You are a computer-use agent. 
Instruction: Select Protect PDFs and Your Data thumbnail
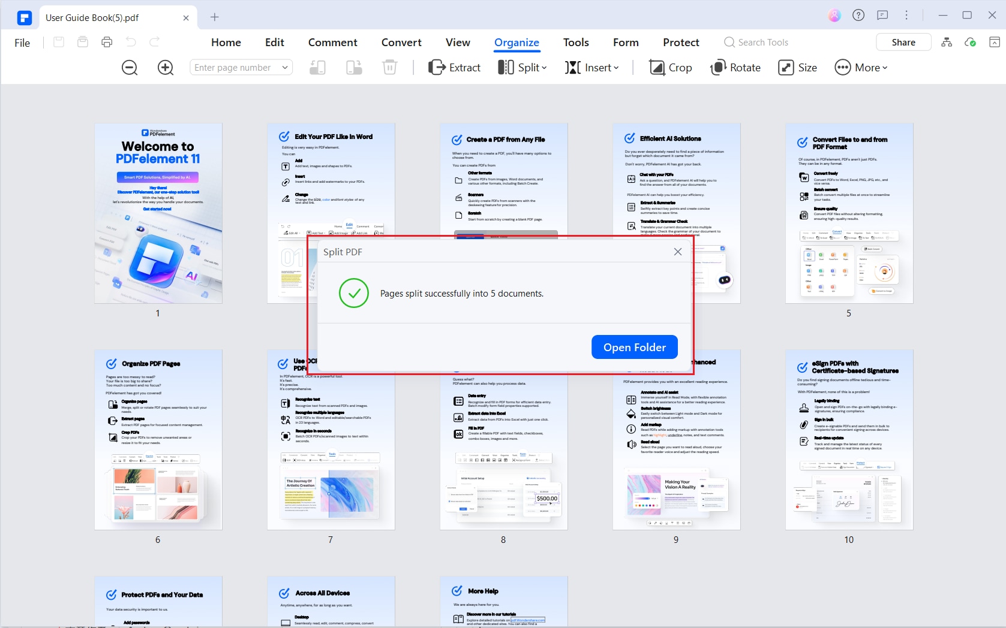[x=158, y=602]
